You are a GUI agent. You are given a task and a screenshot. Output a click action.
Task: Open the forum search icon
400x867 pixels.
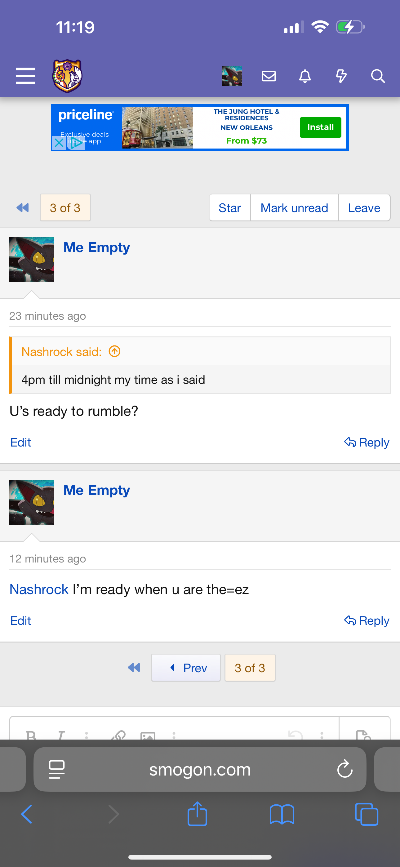click(x=378, y=76)
